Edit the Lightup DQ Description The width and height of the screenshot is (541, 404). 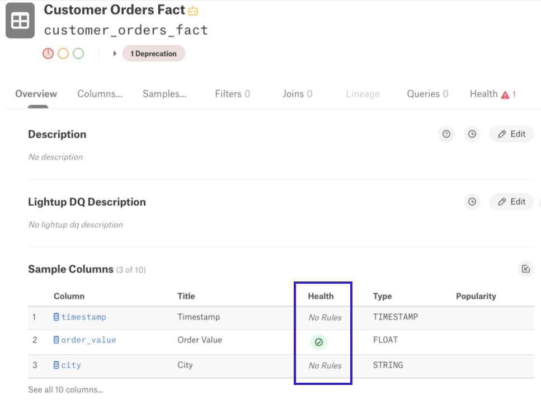click(x=512, y=201)
